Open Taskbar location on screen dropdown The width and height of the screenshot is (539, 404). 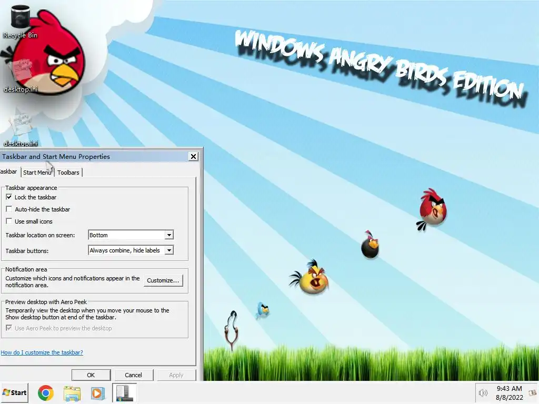tap(169, 235)
